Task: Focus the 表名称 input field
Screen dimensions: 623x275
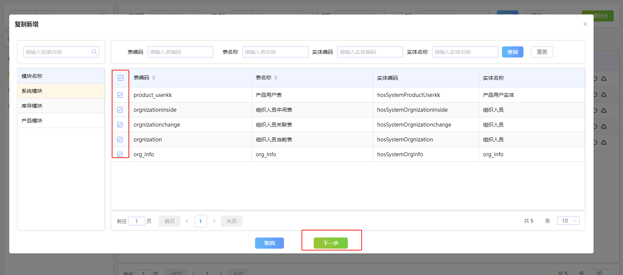Action: click(275, 52)
